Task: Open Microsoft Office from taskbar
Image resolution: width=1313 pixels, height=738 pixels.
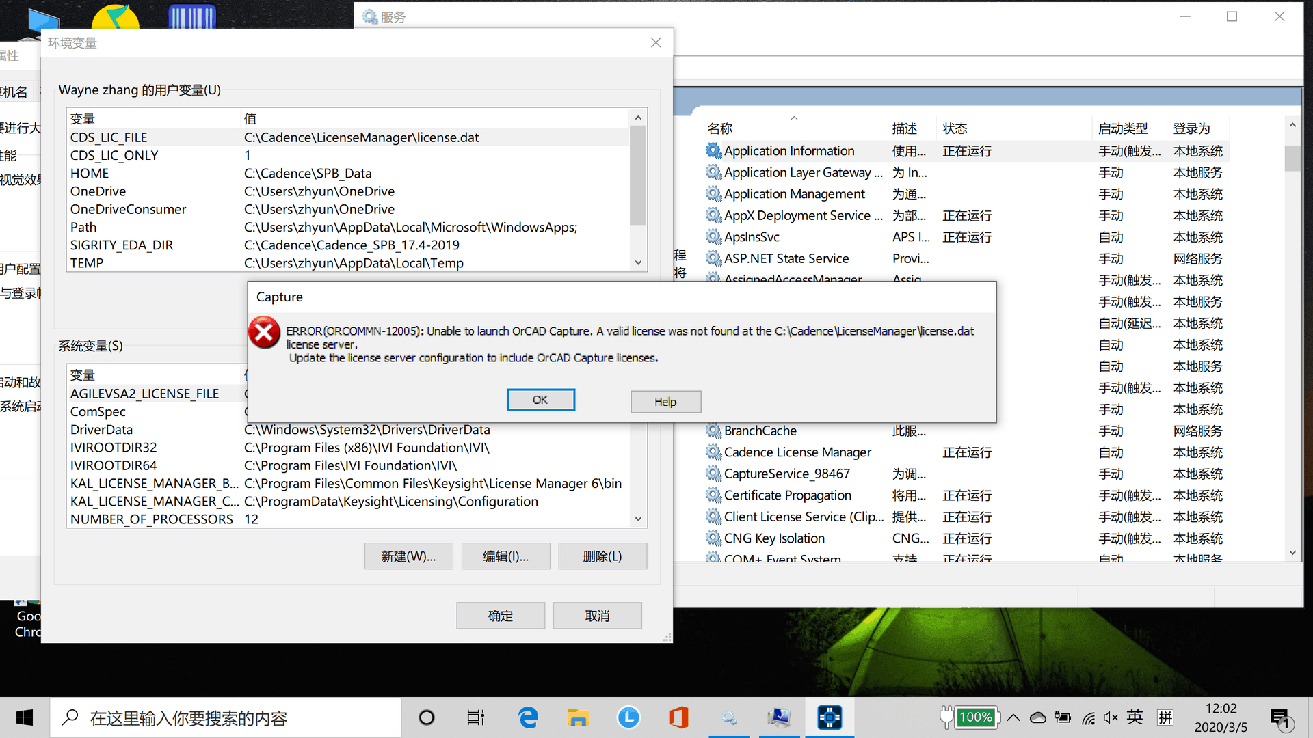Action: (678, 717)
